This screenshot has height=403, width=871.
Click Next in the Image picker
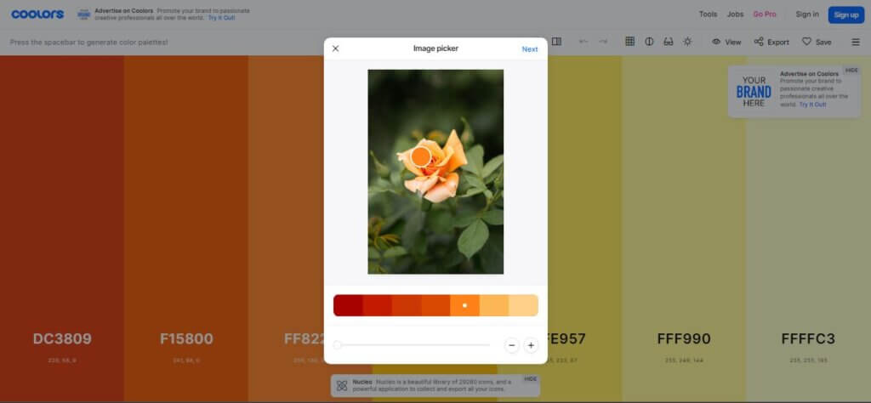pyautogui.click(x=529, y=49)
